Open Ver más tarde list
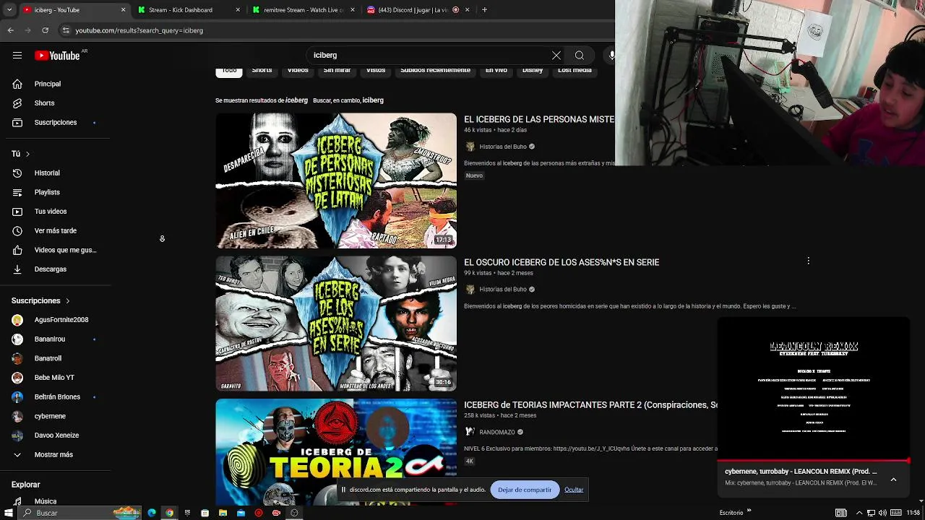925x520 pixels. [56, 230]
